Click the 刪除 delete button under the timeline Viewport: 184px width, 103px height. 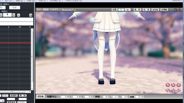[x=23, y=96]
